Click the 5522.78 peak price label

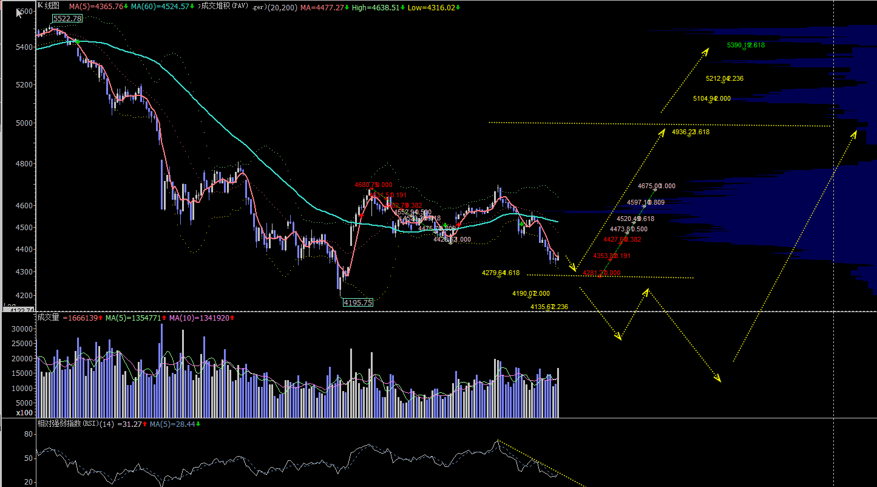(67, 19)
